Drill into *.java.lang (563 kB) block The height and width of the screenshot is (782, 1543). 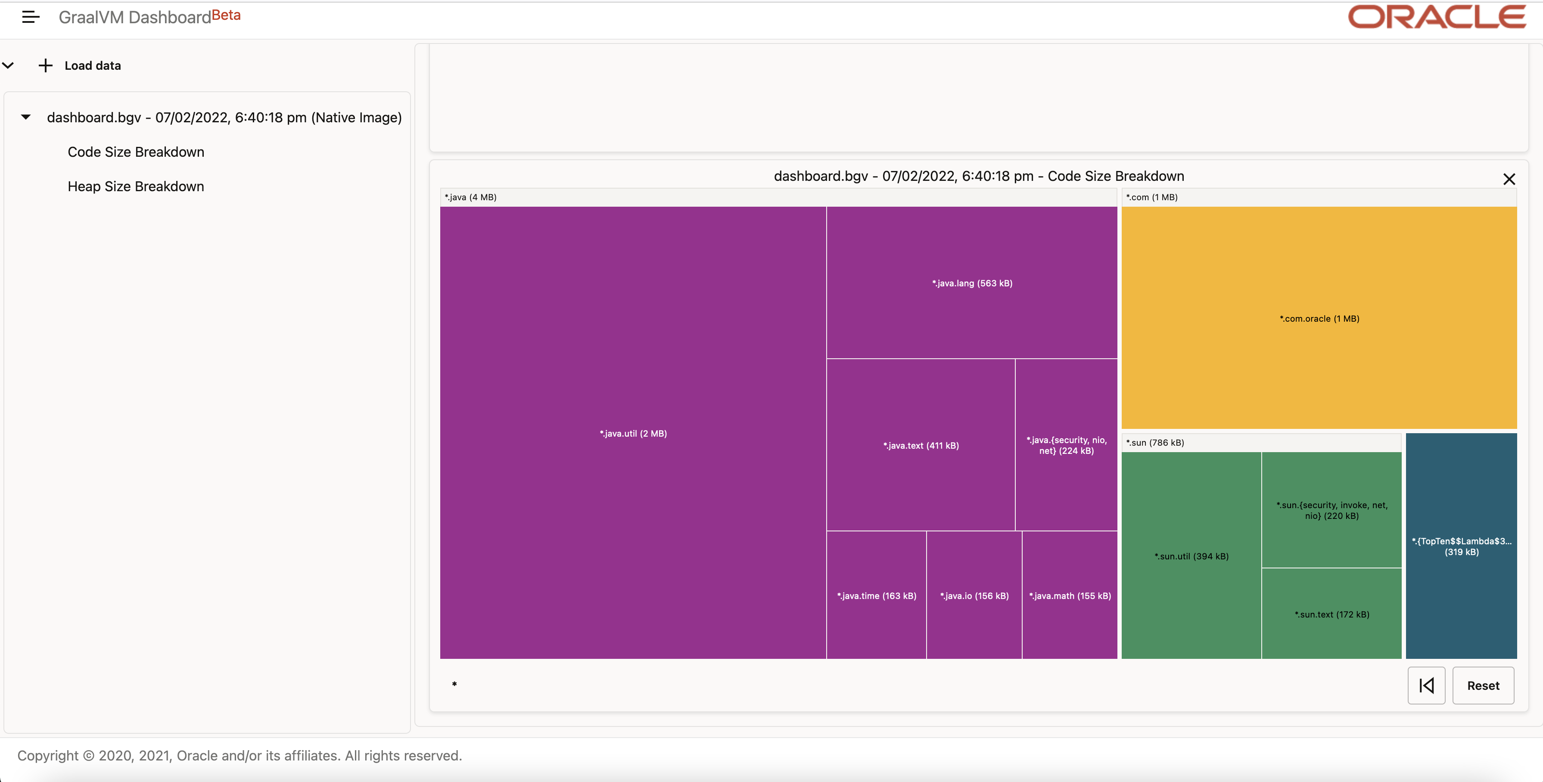(x=972, y=282)
